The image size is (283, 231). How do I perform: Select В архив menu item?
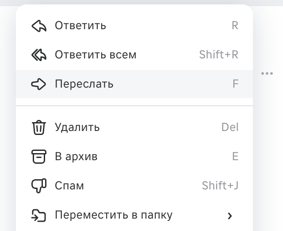134,157
